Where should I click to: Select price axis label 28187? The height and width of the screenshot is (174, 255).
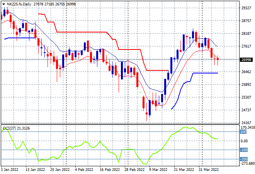(x=246, y=34)
